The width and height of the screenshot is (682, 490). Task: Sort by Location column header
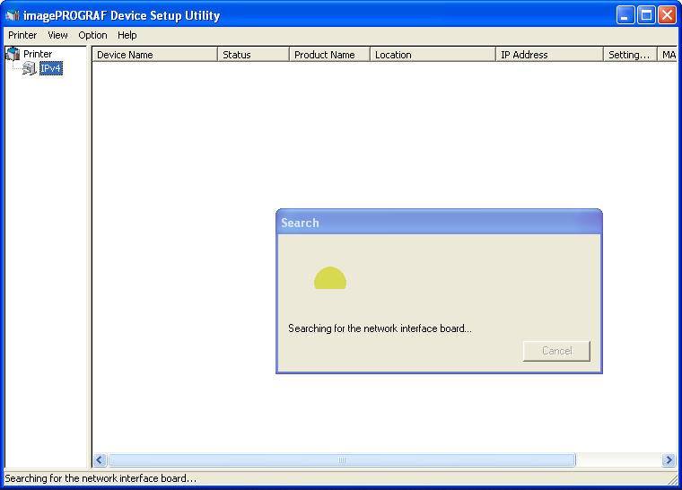(x=433, y=55)
